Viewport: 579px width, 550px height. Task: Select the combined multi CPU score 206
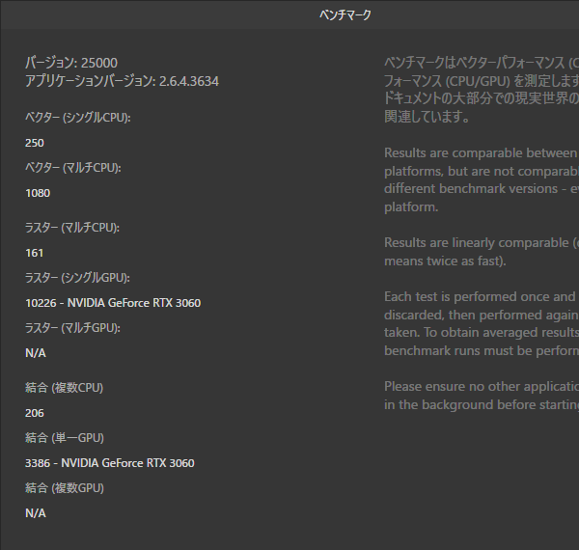pos(35,413)
